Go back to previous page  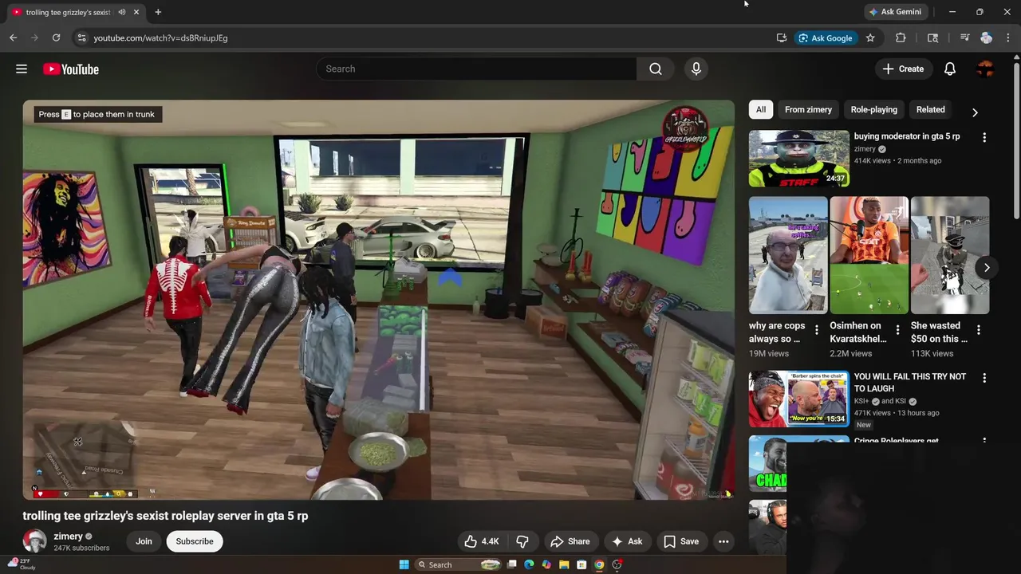[x=14, y=37]
